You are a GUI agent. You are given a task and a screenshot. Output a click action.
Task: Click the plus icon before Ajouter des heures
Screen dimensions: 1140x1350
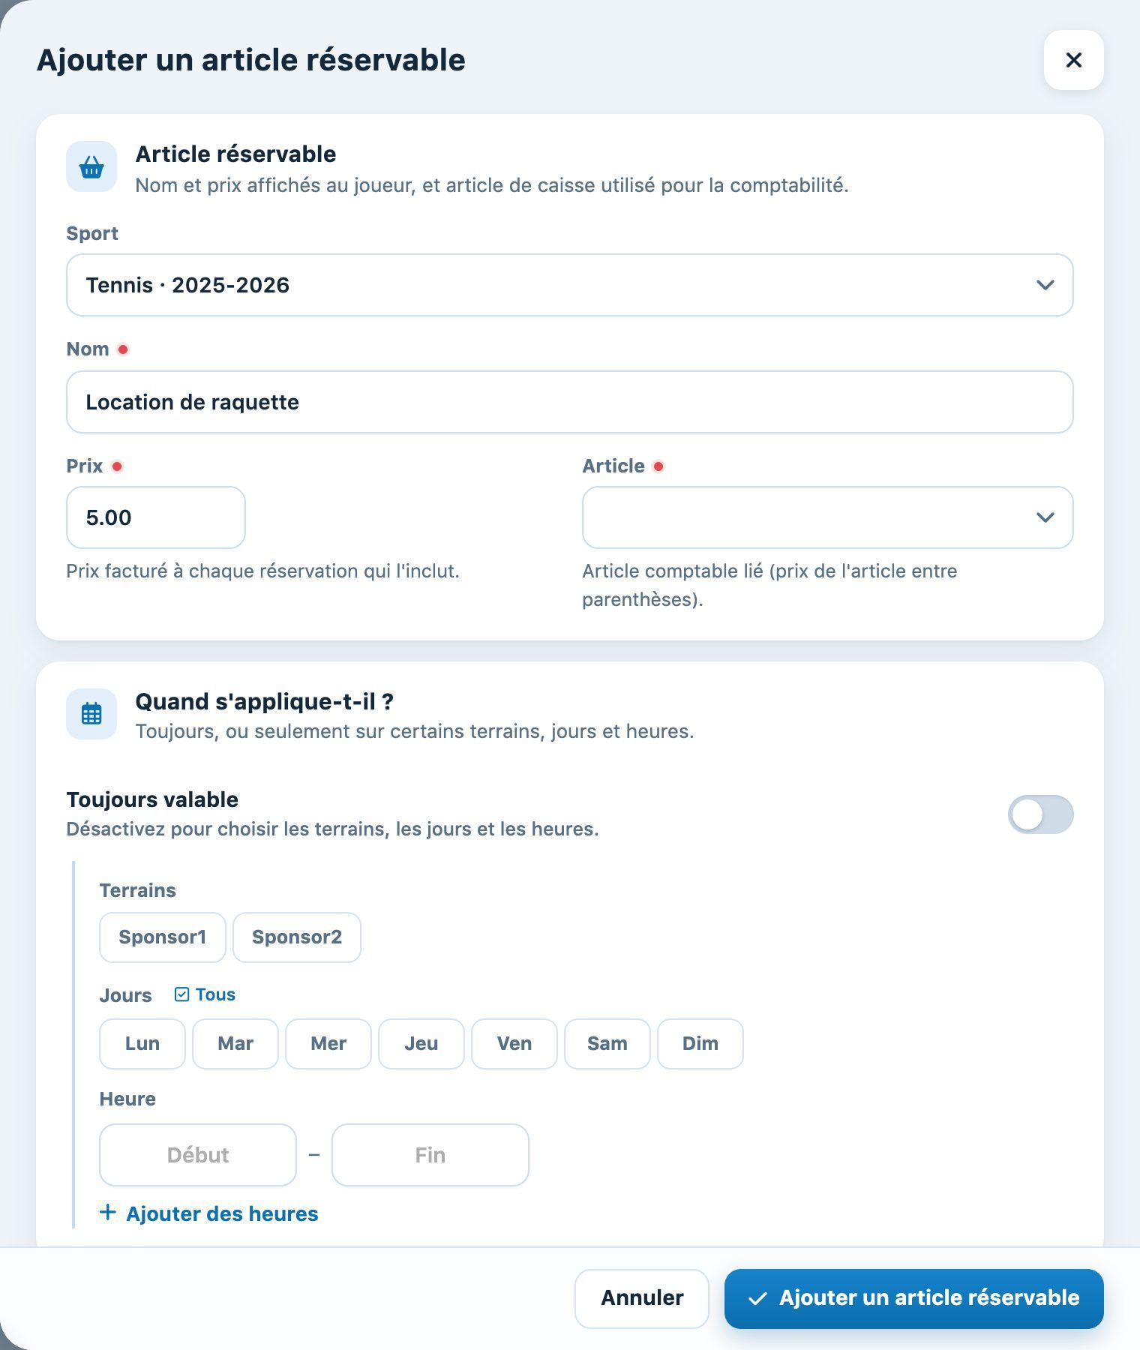coord(108,1213)
